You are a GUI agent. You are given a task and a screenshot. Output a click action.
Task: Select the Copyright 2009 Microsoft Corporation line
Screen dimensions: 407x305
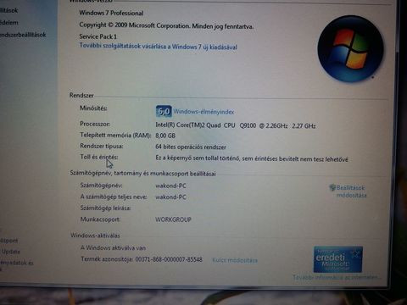[x=166, y=25]
